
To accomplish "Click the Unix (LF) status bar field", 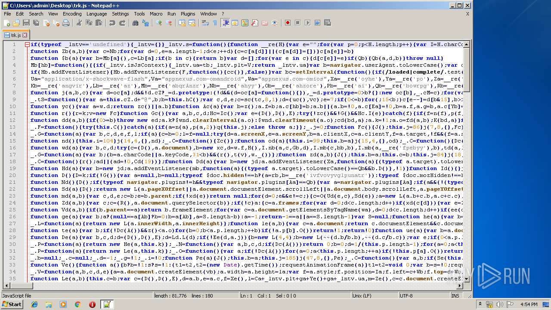I will (375, 296).
